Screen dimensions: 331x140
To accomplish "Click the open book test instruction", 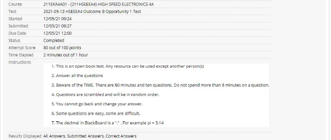I will 127,67.
